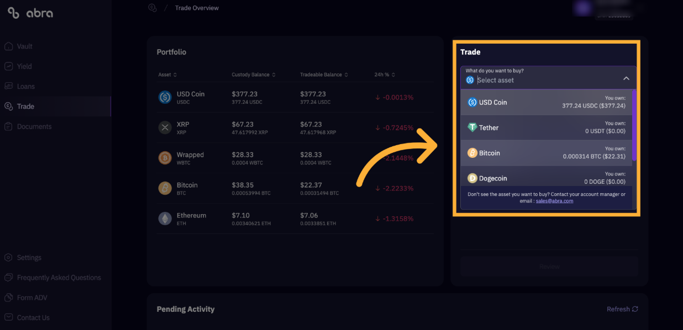Click the Trade Overview breadcrumb

click(197, 8)
